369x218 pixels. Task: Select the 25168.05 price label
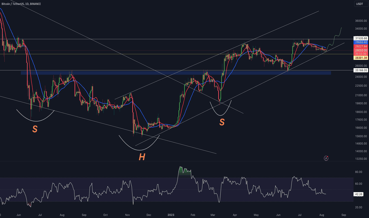click(x=361, y=70)
